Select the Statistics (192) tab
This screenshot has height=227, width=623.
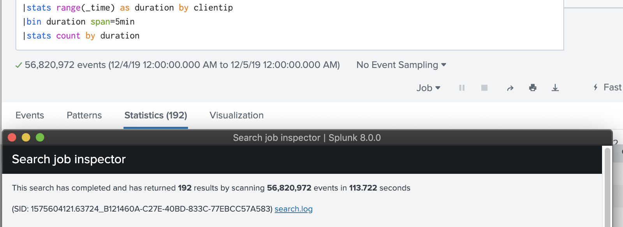pyautogui.click(x=156, y=115)
